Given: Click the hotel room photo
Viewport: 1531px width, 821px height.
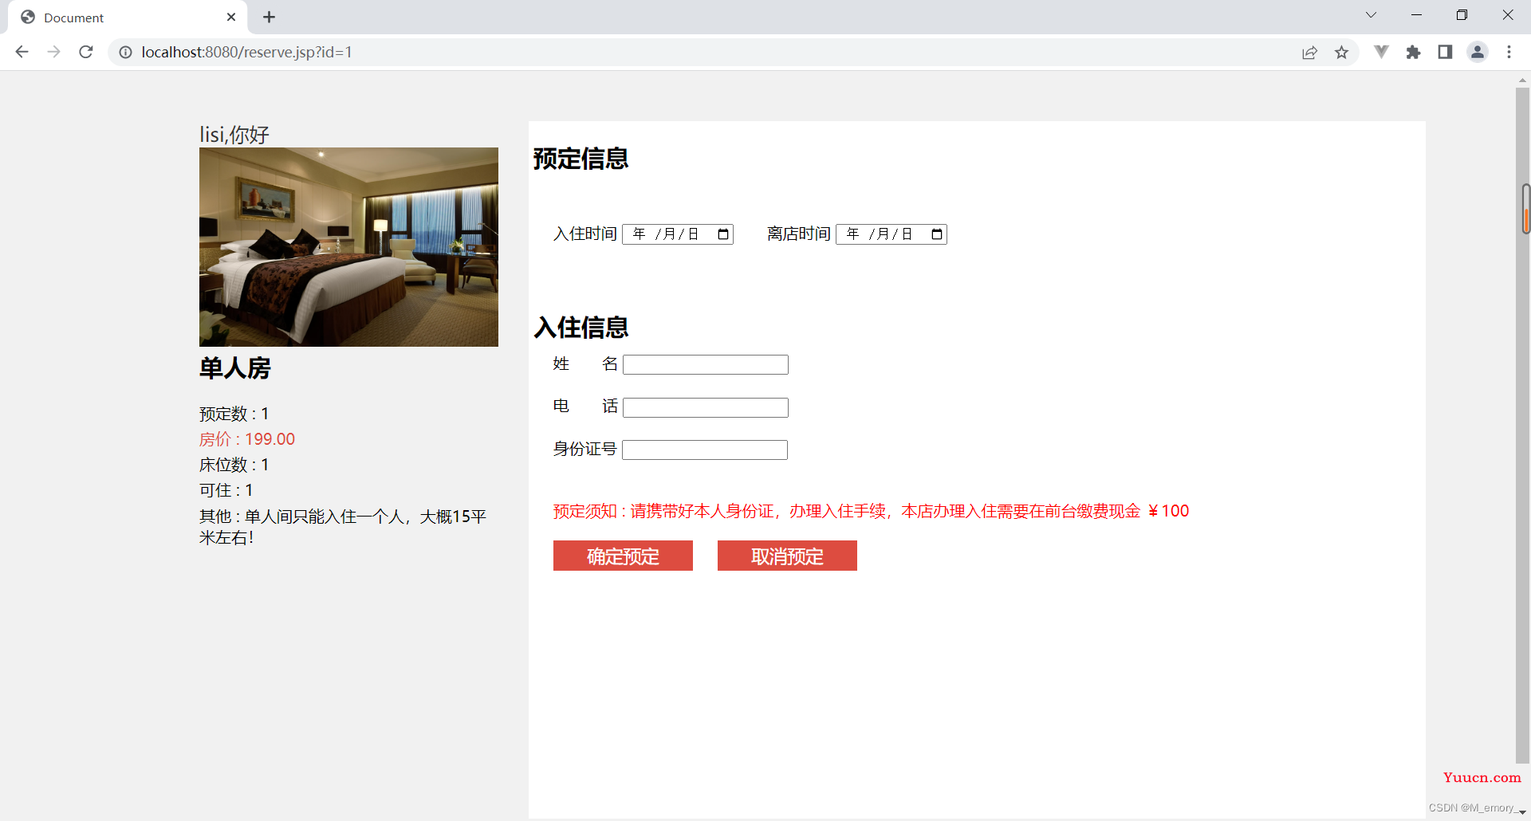Looking at the screenshot, I should pyautogui.click(x=348, y=247).
